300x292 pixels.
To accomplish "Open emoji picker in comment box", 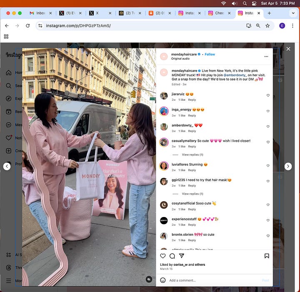I will tap(162, 280).
